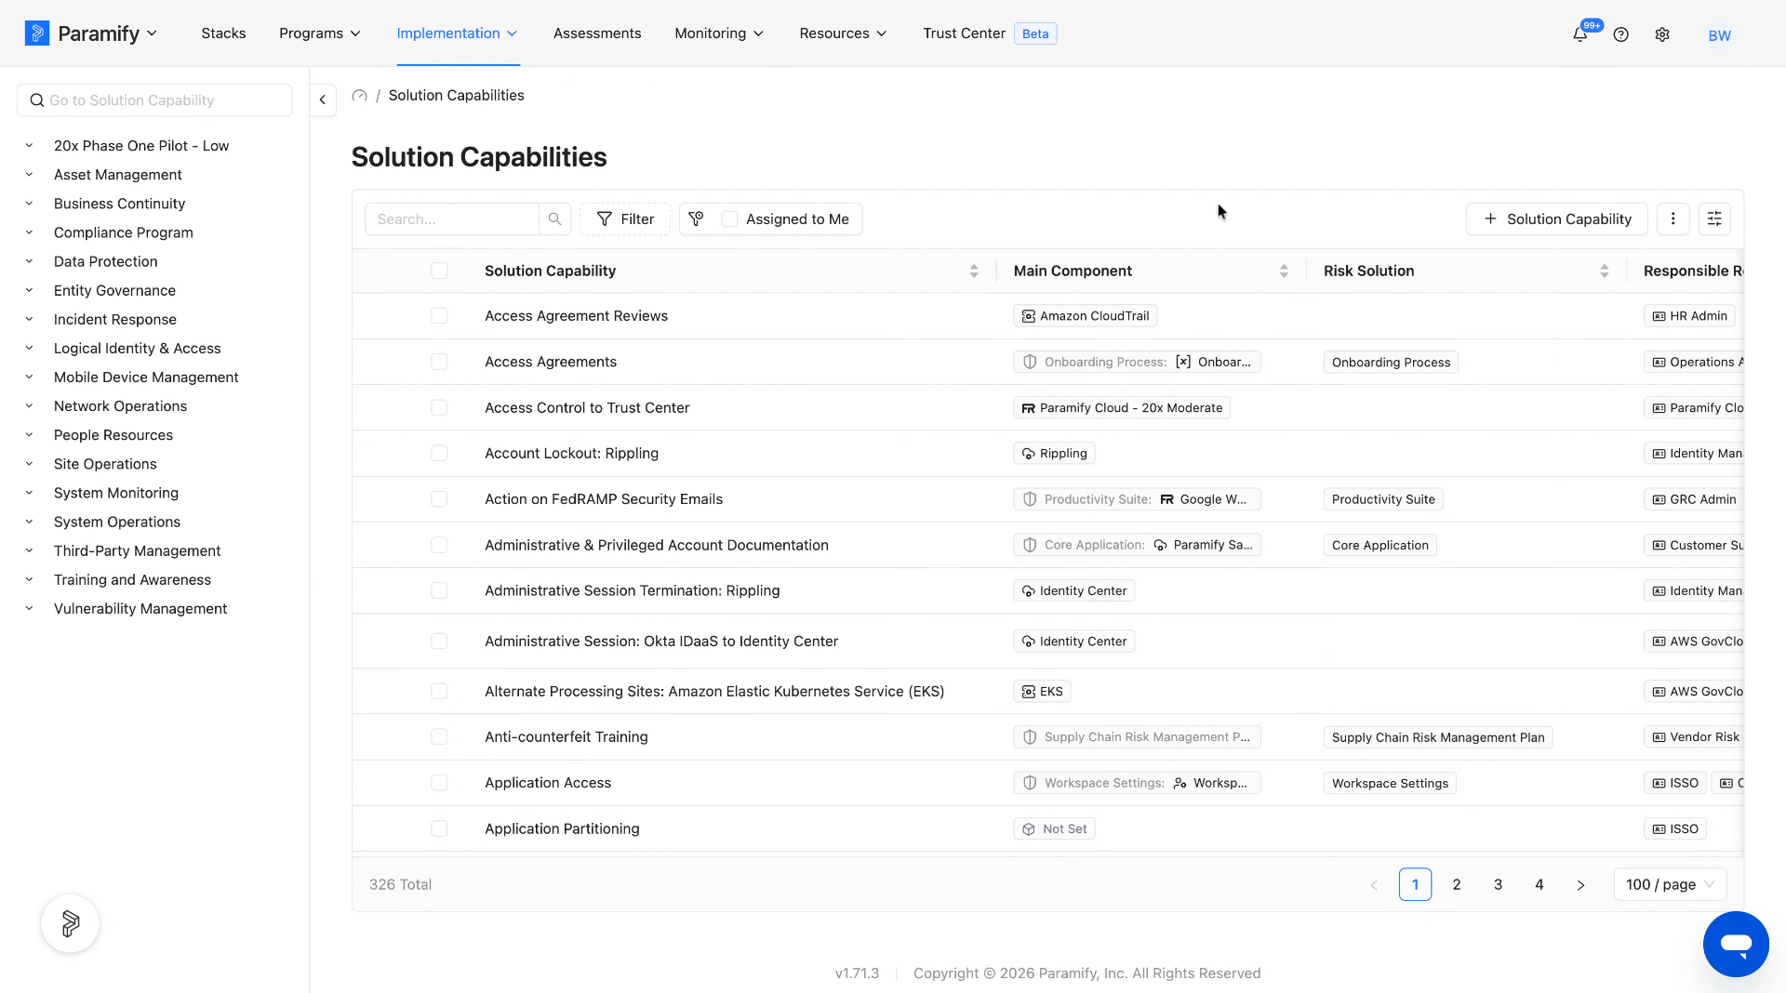Screen dimensions: 1786x993
Task: Click the add Solution Capability button
Action: [1557, 219]
